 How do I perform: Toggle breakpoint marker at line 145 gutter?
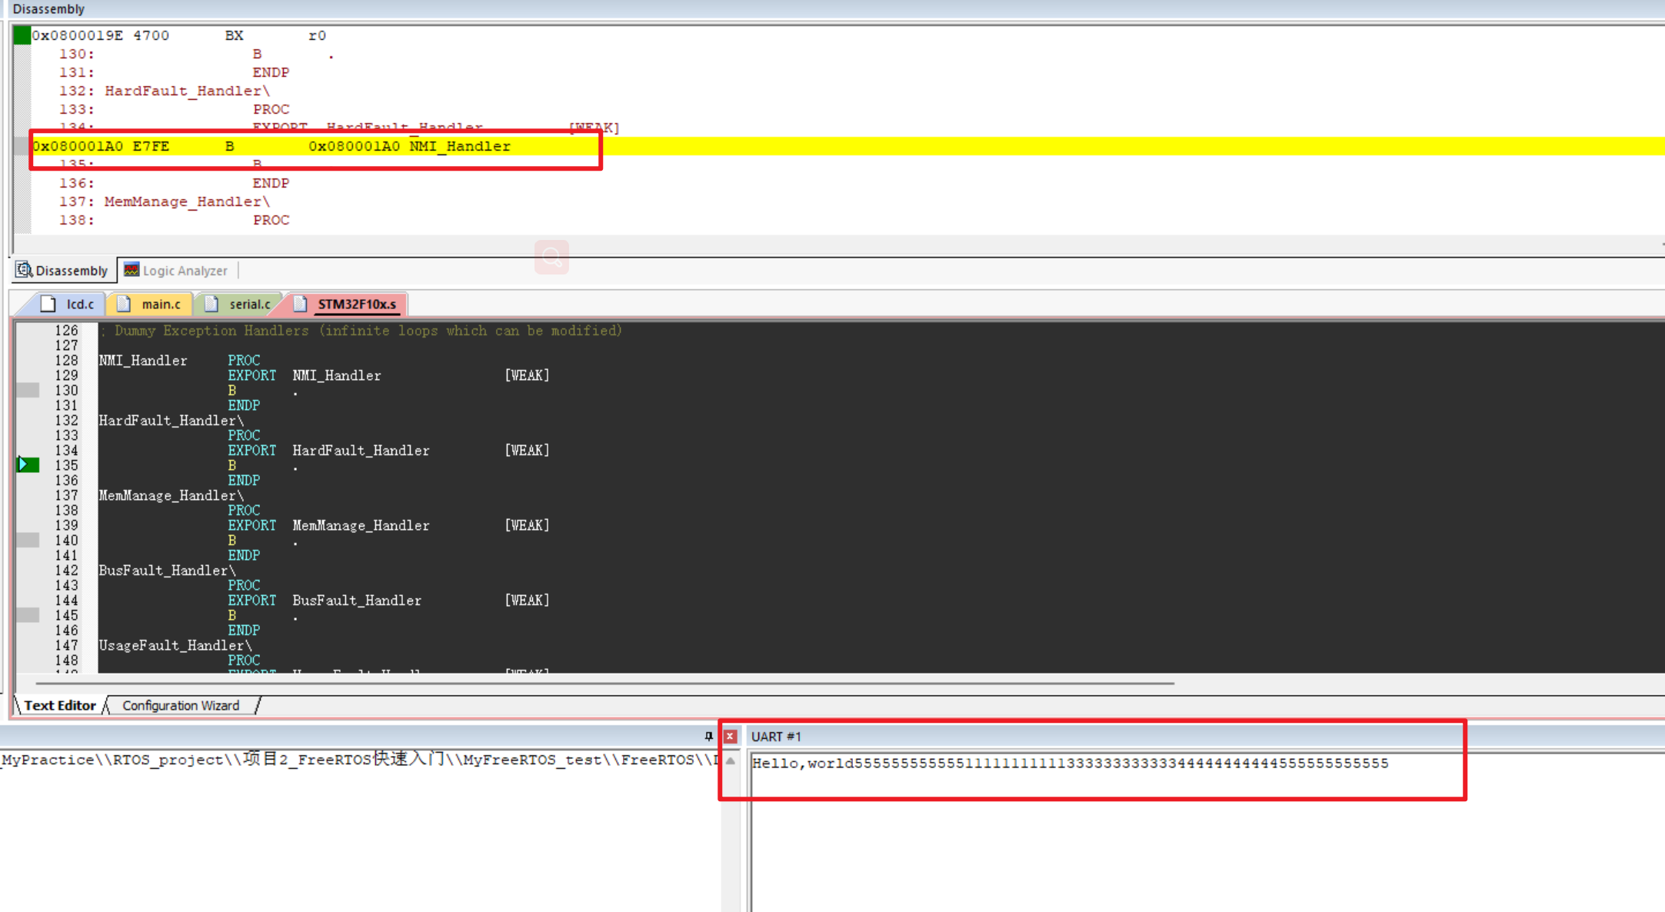click(x=28, y=615)
